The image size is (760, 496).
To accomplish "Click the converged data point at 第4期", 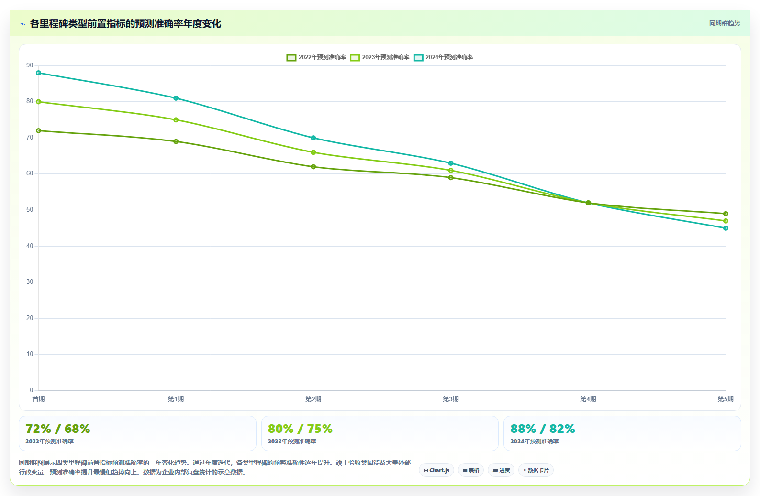I will click(x=588, y=203).
